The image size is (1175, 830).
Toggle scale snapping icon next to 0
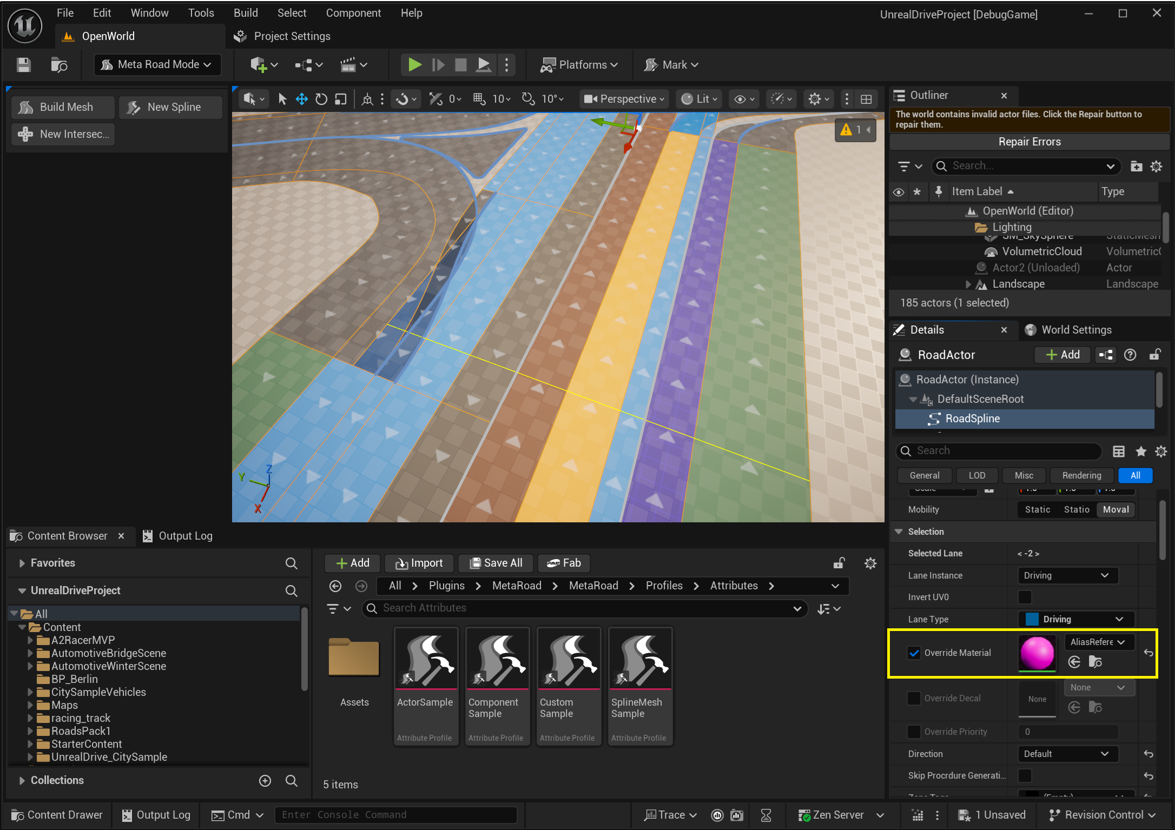[x=436, y=98]
